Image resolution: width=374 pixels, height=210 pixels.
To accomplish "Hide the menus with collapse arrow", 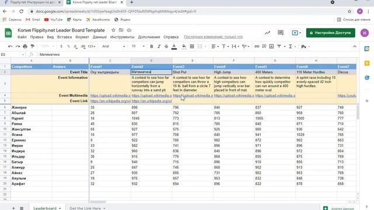I will pyautogui.click(x=355, y=47).
